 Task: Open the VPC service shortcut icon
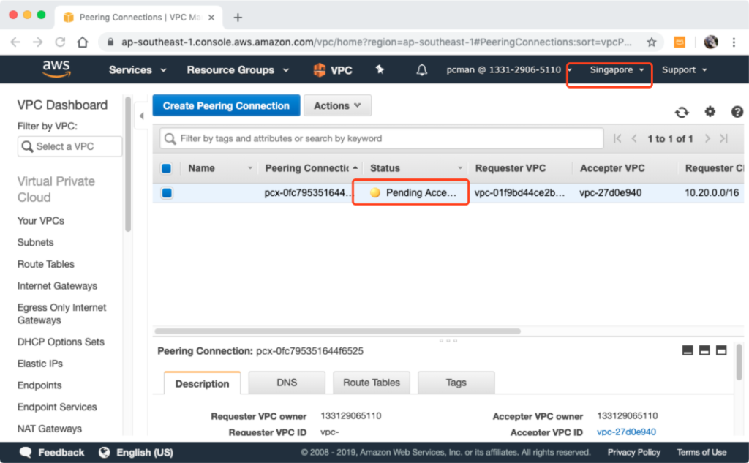tap(319, 69)
